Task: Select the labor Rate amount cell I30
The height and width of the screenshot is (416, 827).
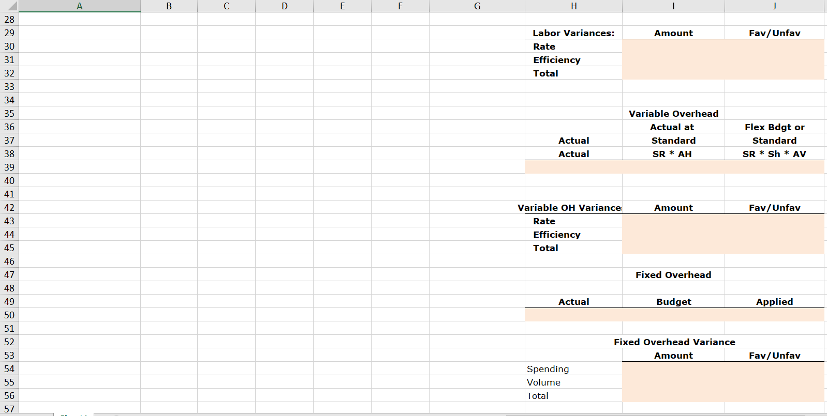Action: (x=673, y=47)
